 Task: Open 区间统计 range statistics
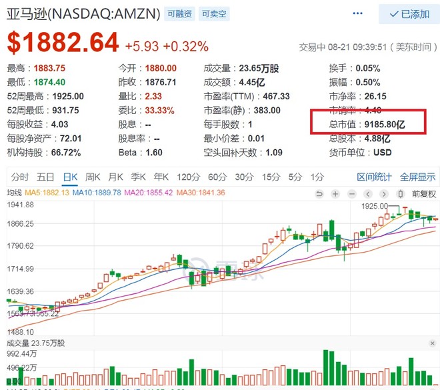pyautogui.click(x=374, y=177)
